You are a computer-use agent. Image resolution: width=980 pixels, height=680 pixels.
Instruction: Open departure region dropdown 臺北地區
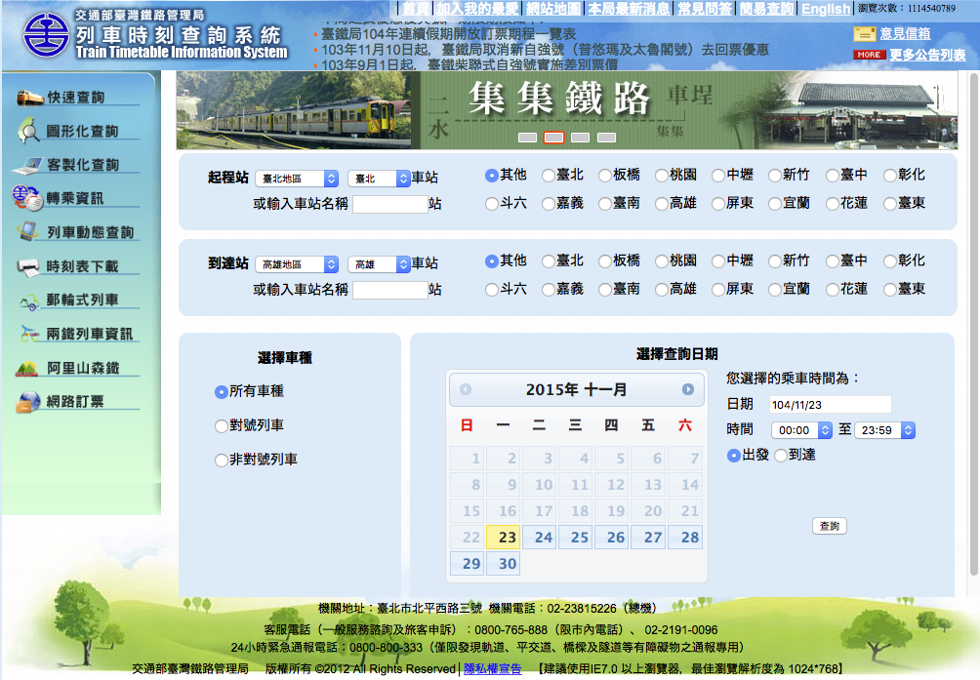297,179
